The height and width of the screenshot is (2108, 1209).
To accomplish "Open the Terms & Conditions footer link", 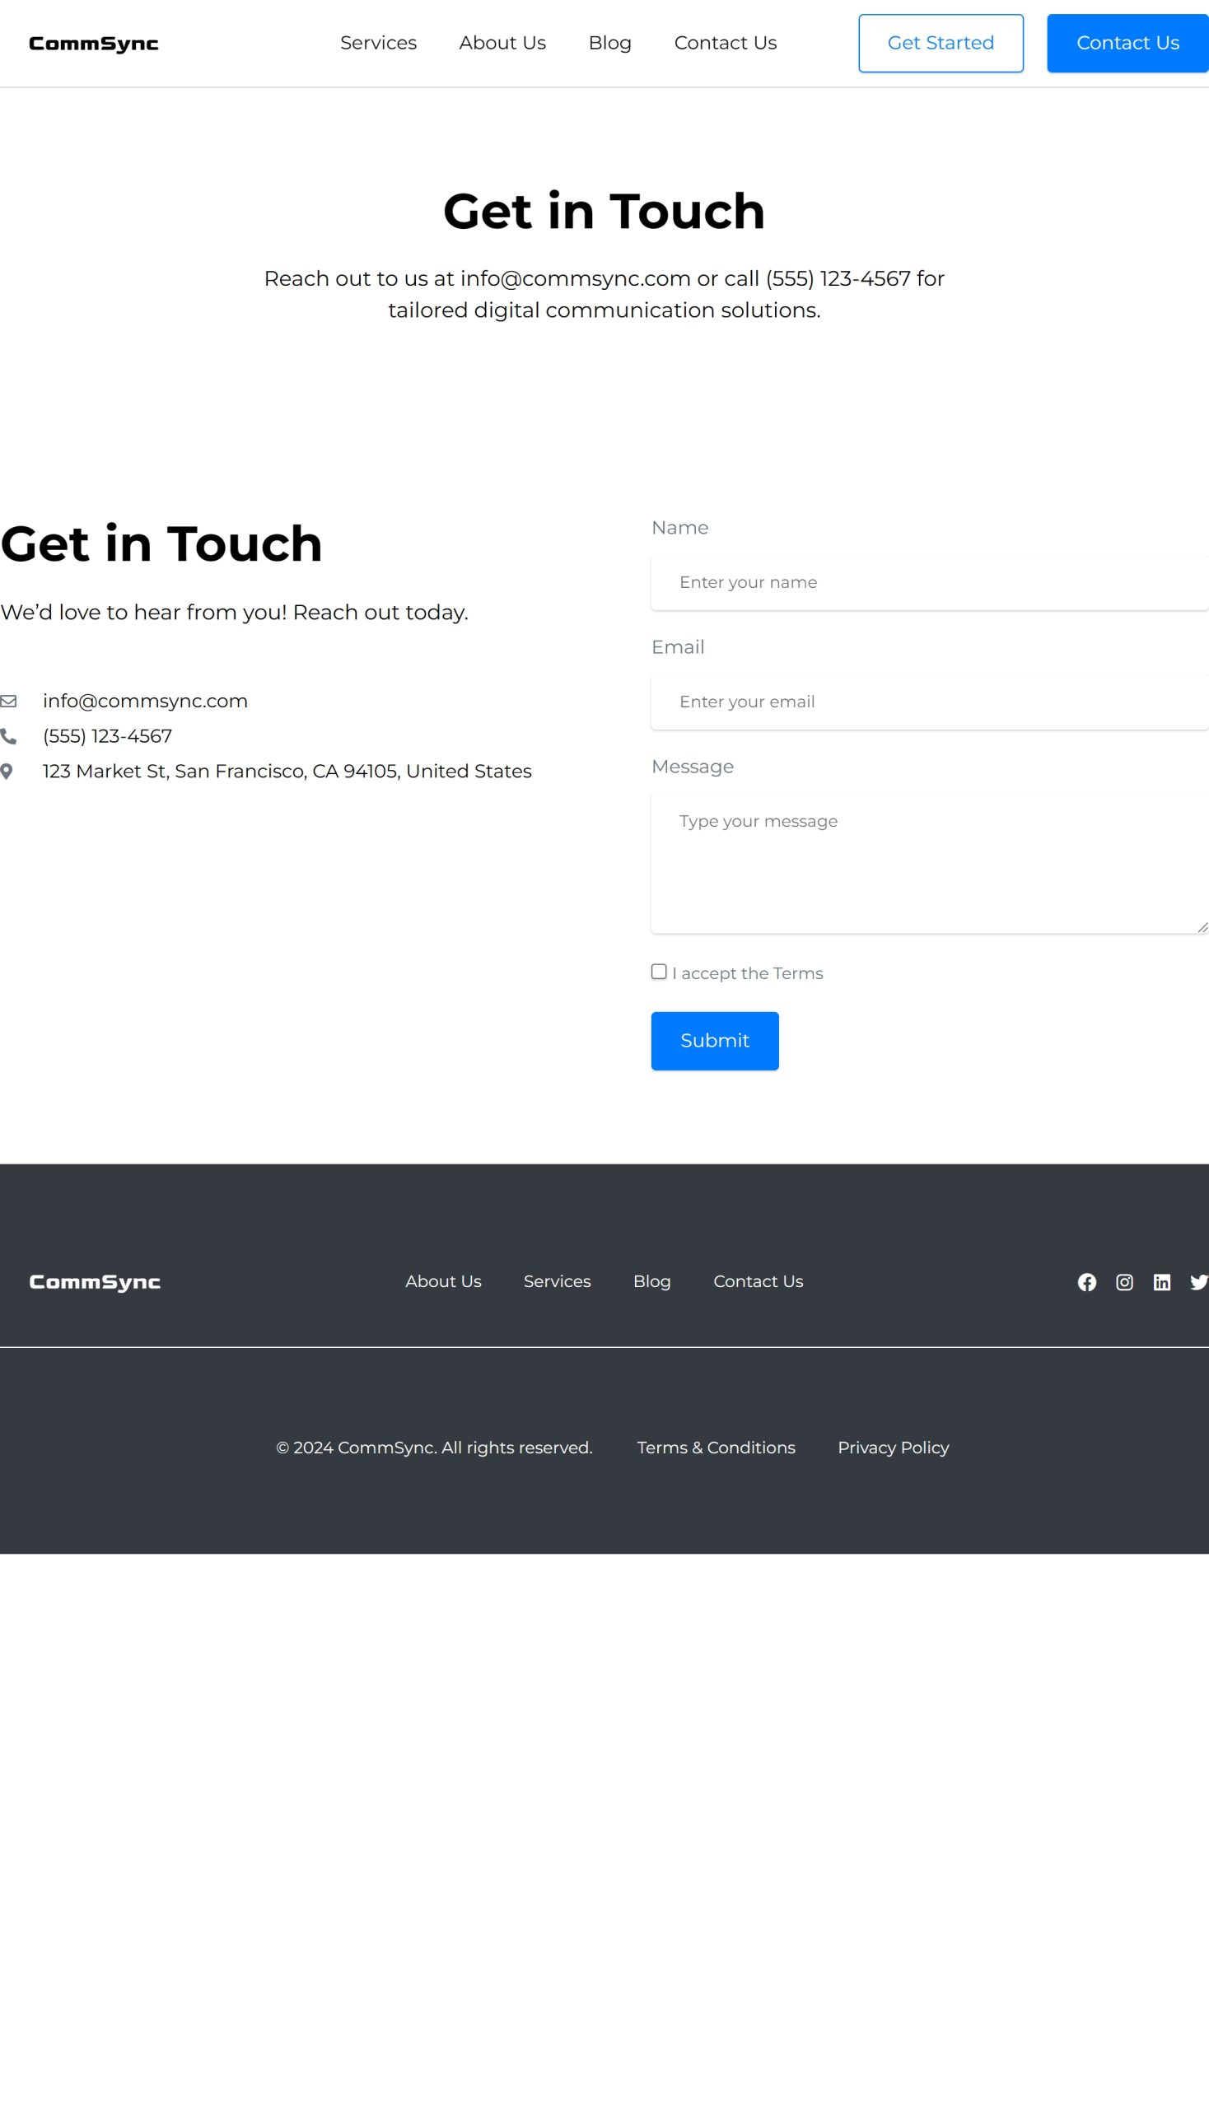I will pos(716,1447).
